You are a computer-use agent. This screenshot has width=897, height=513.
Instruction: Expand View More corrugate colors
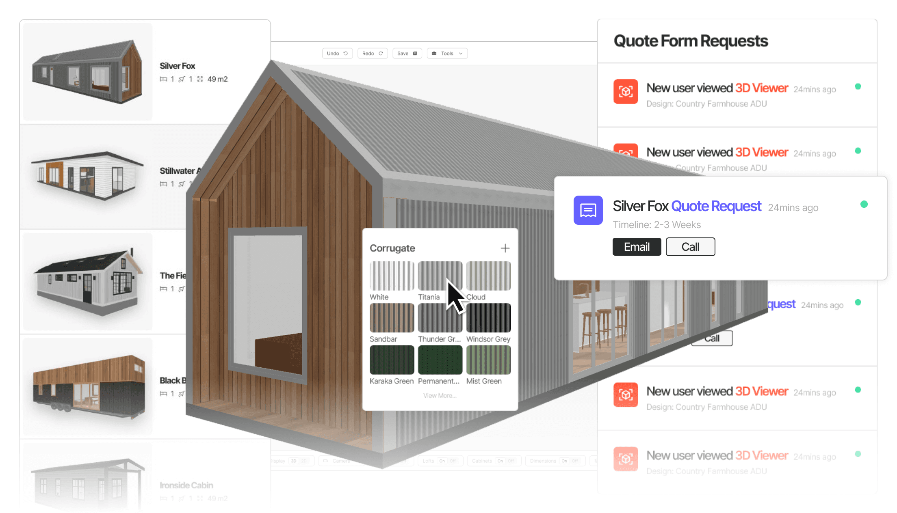(x=440, y=395)
